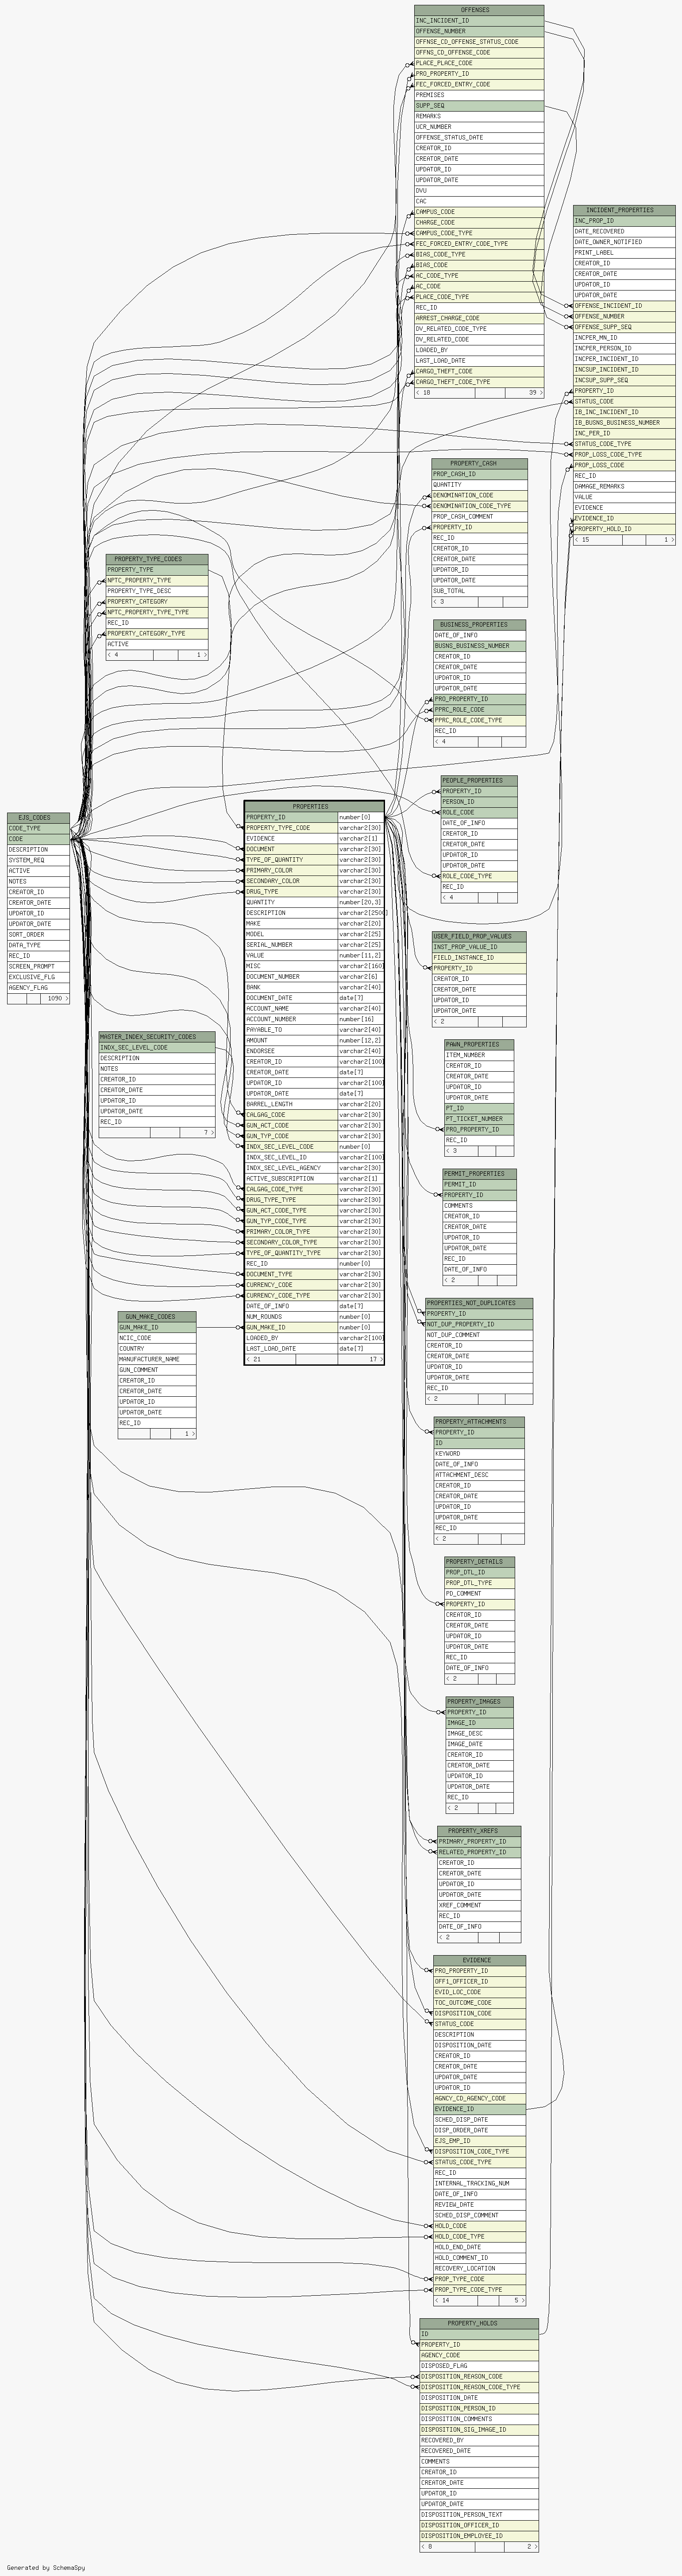
Task: Open the PERMIT_PROPERTIES table header
Action: click(x=479, y=1174)
